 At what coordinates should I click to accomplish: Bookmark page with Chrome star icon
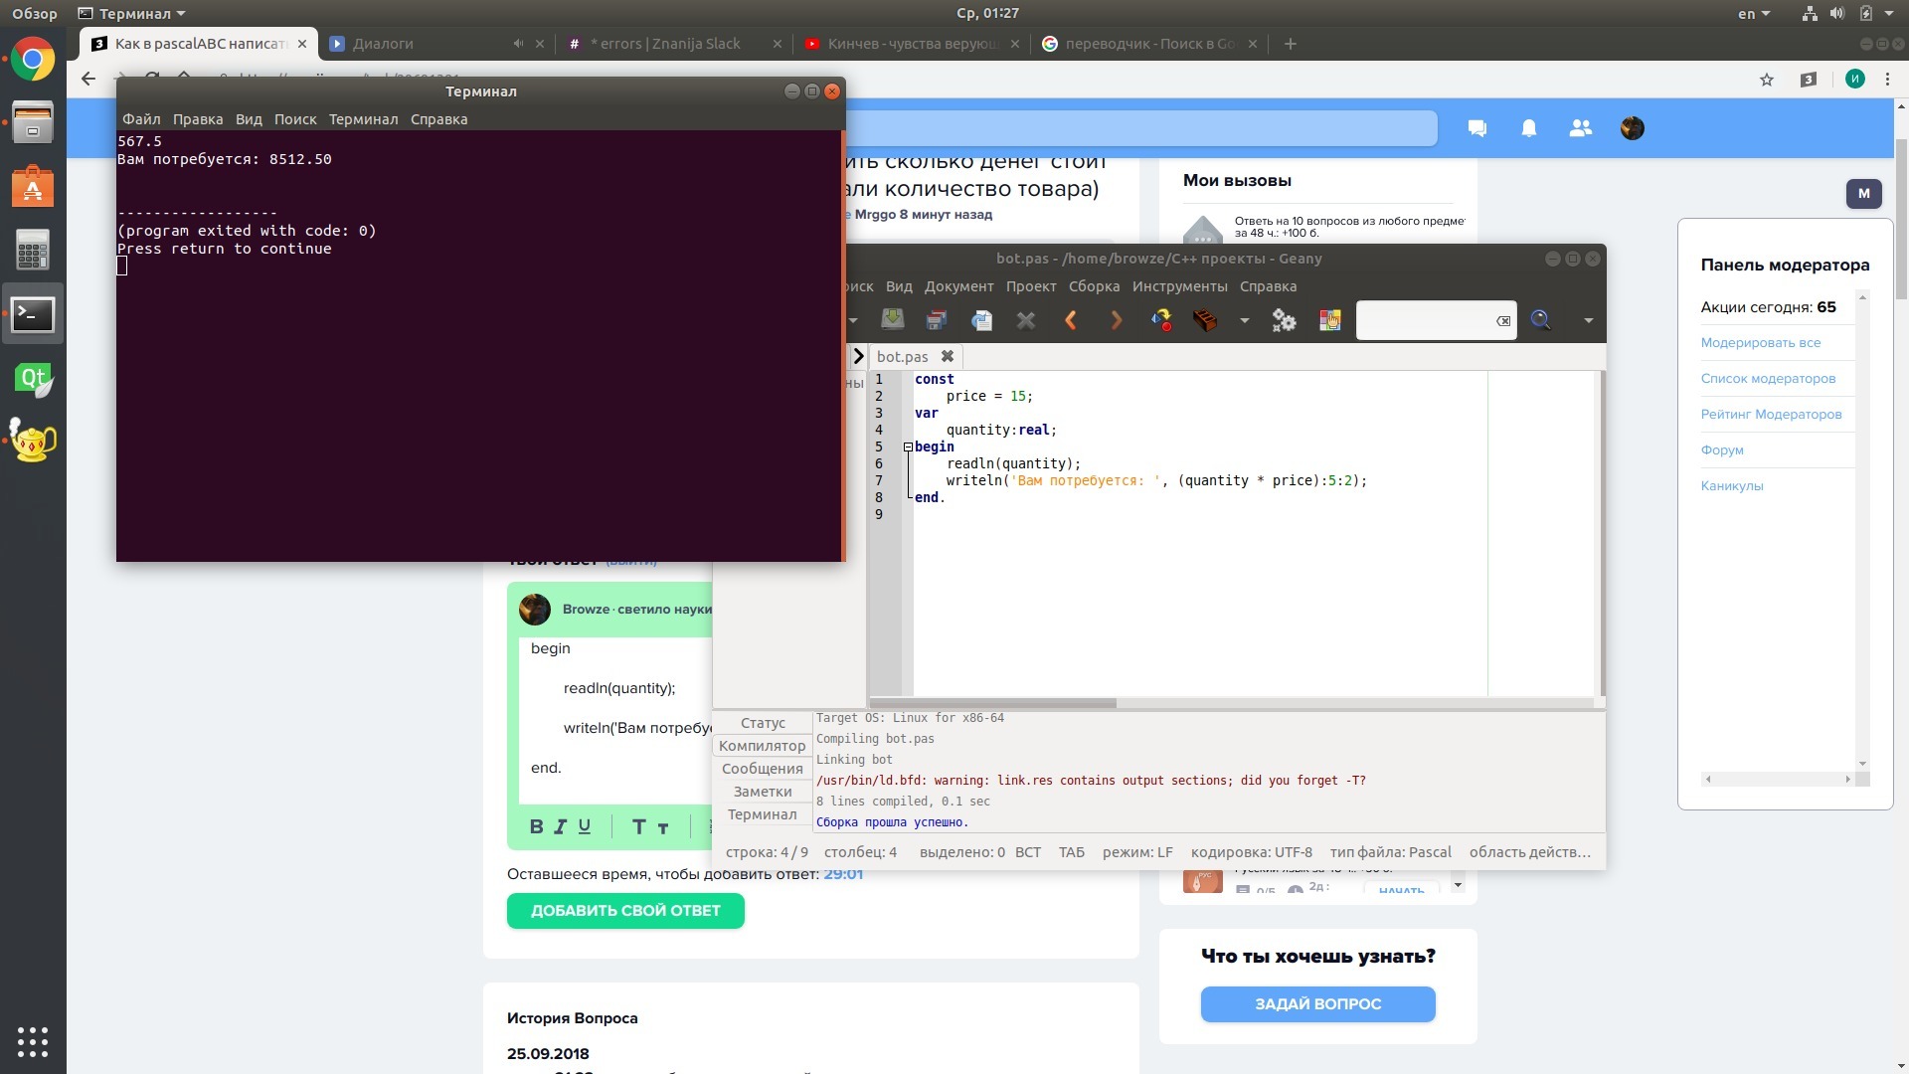[x=1767, y=80]
